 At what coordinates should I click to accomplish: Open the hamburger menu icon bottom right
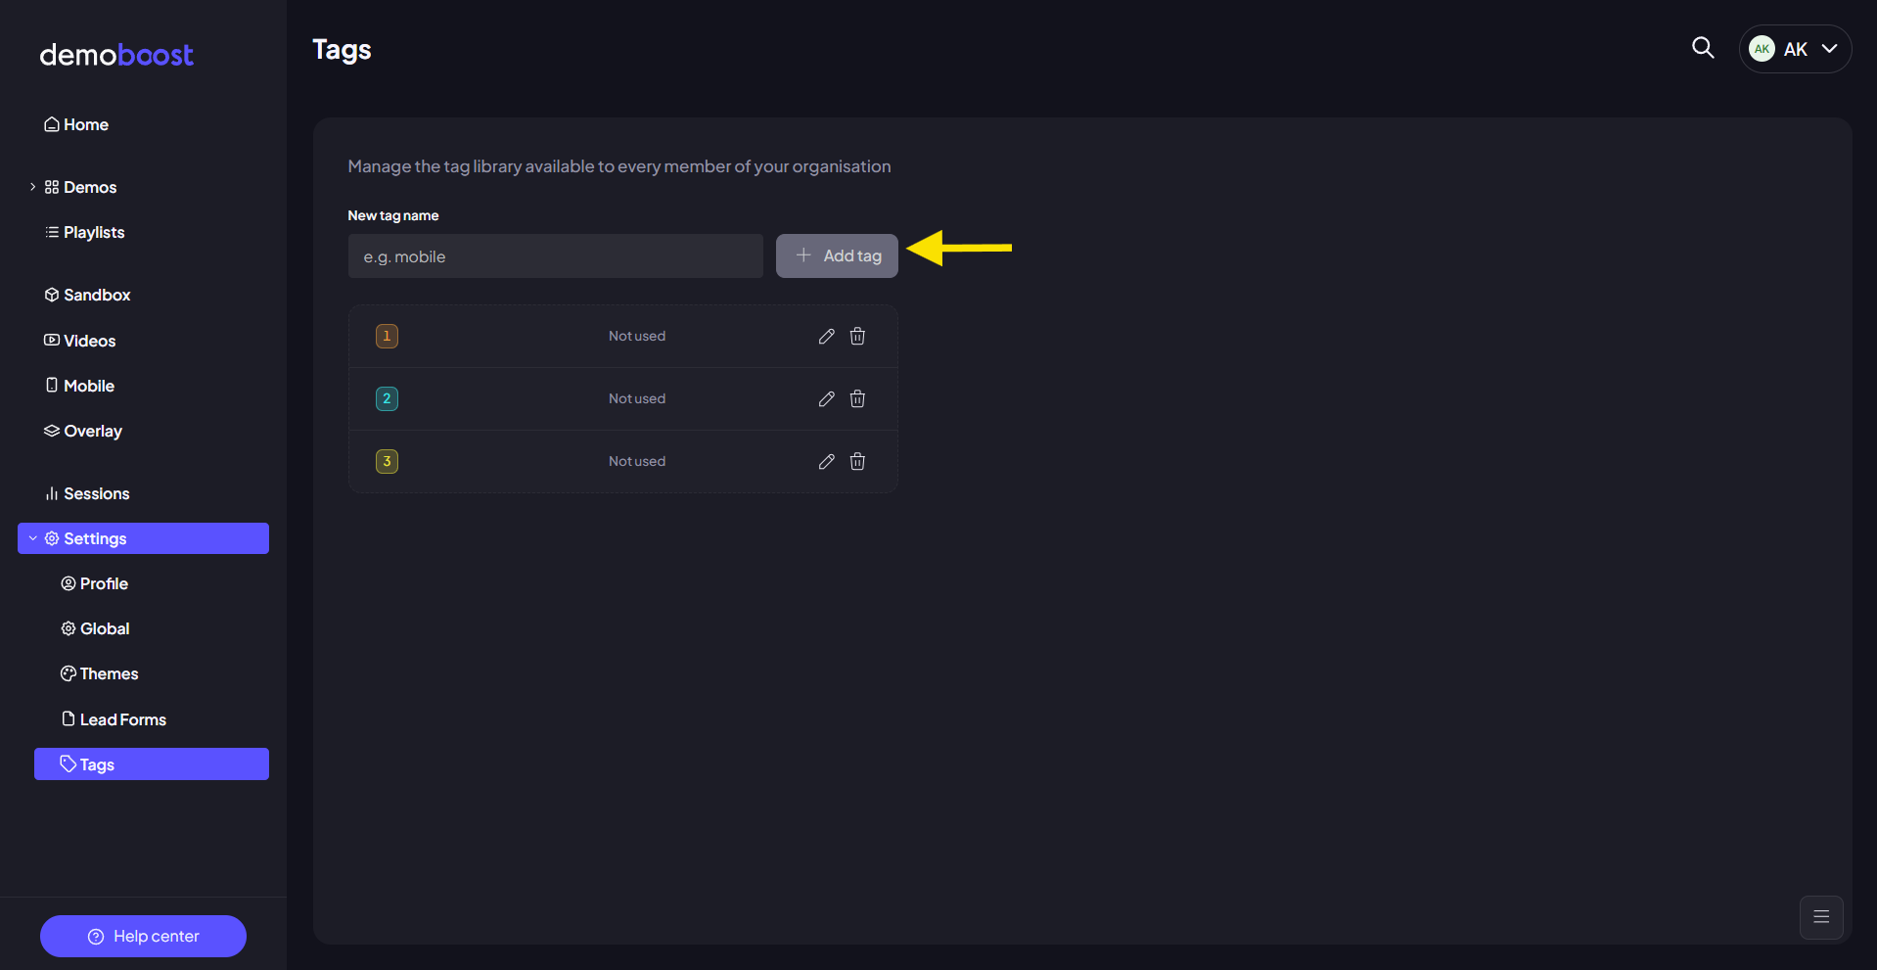click(1821, 917)
